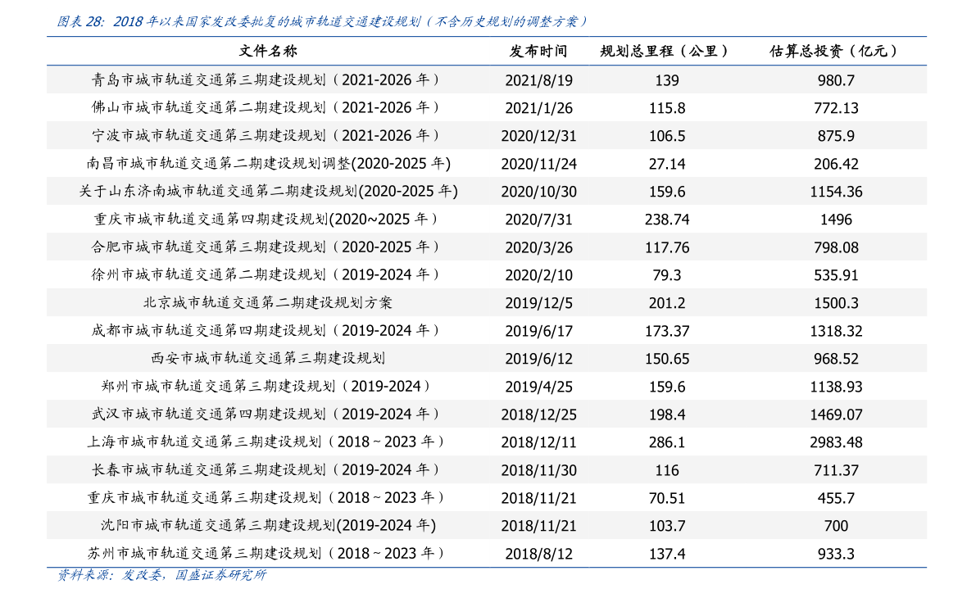Click the 规划总里程（公里） column header
Screen dimensions: 976x598
pyautogui.click(x=666, y=51)
